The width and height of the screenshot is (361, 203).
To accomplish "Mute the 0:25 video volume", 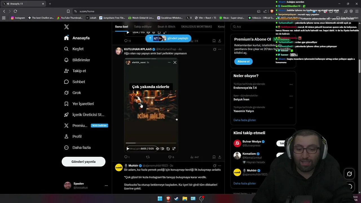I will 157,149.
